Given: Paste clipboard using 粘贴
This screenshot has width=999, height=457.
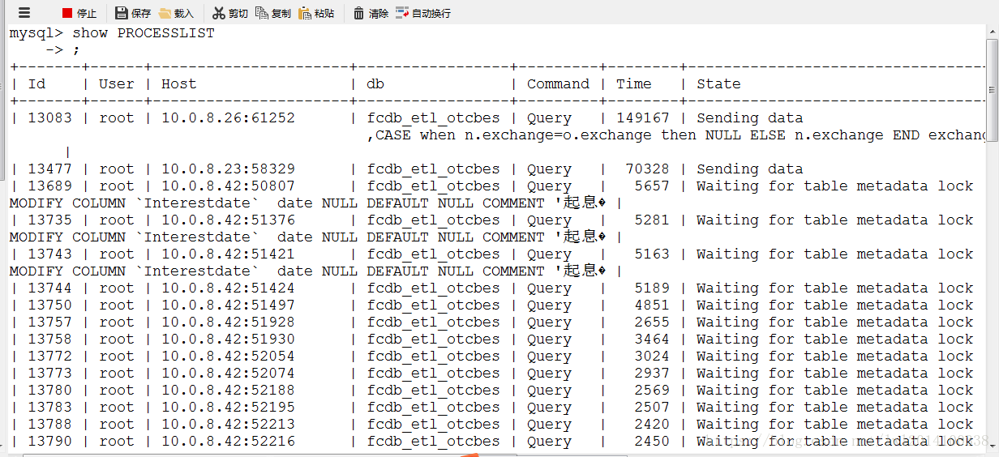Looking at the screenshot, I should point(316,13).
